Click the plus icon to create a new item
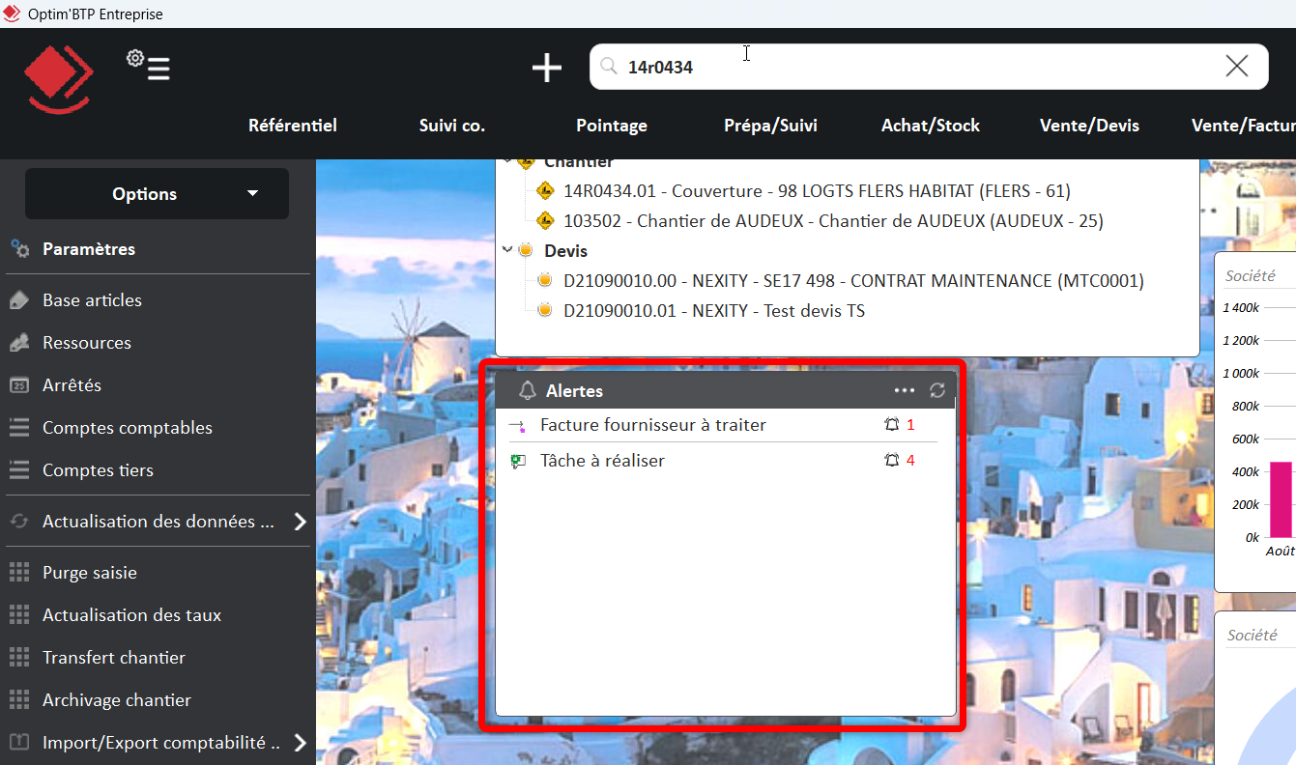The image size is (1296, 765). [546, 68]
